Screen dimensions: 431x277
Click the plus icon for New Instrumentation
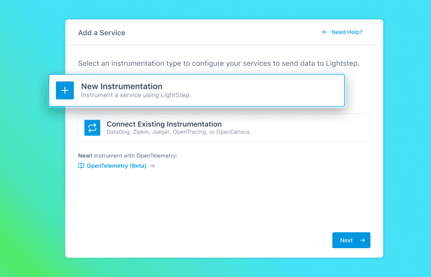[65, 90]
